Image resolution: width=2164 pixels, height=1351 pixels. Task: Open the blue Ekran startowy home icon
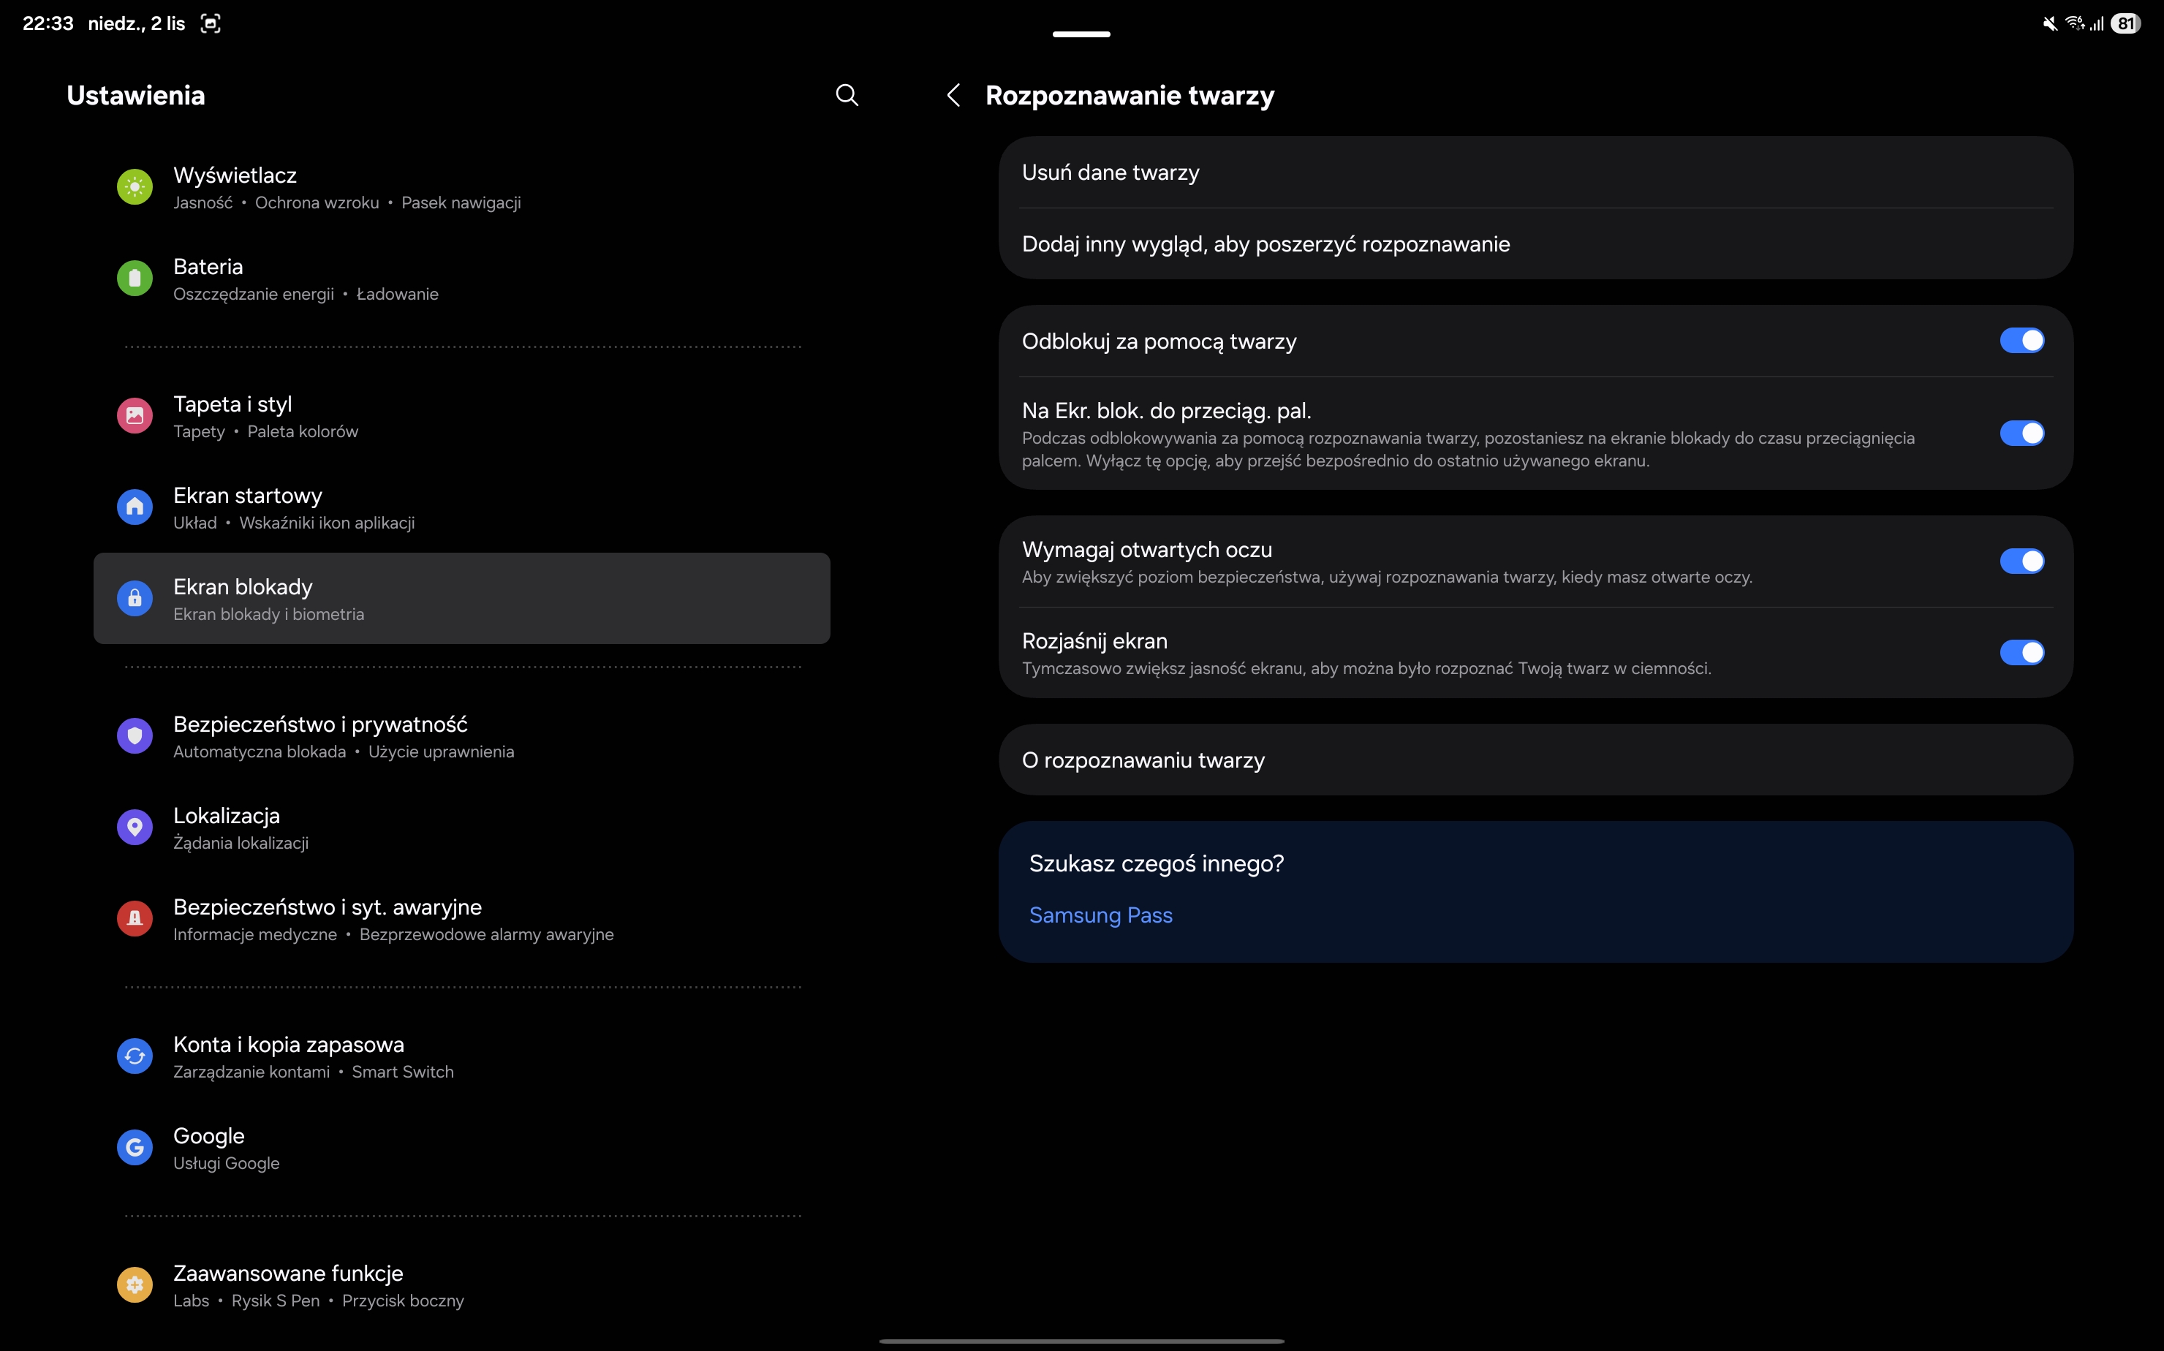135,507
